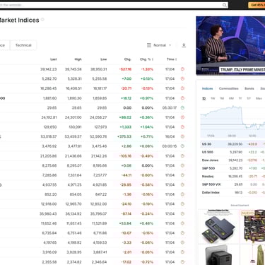Switch to the Technical tab
The width and height of the screenshot is (265, 265).
click(x=23, y=45)
